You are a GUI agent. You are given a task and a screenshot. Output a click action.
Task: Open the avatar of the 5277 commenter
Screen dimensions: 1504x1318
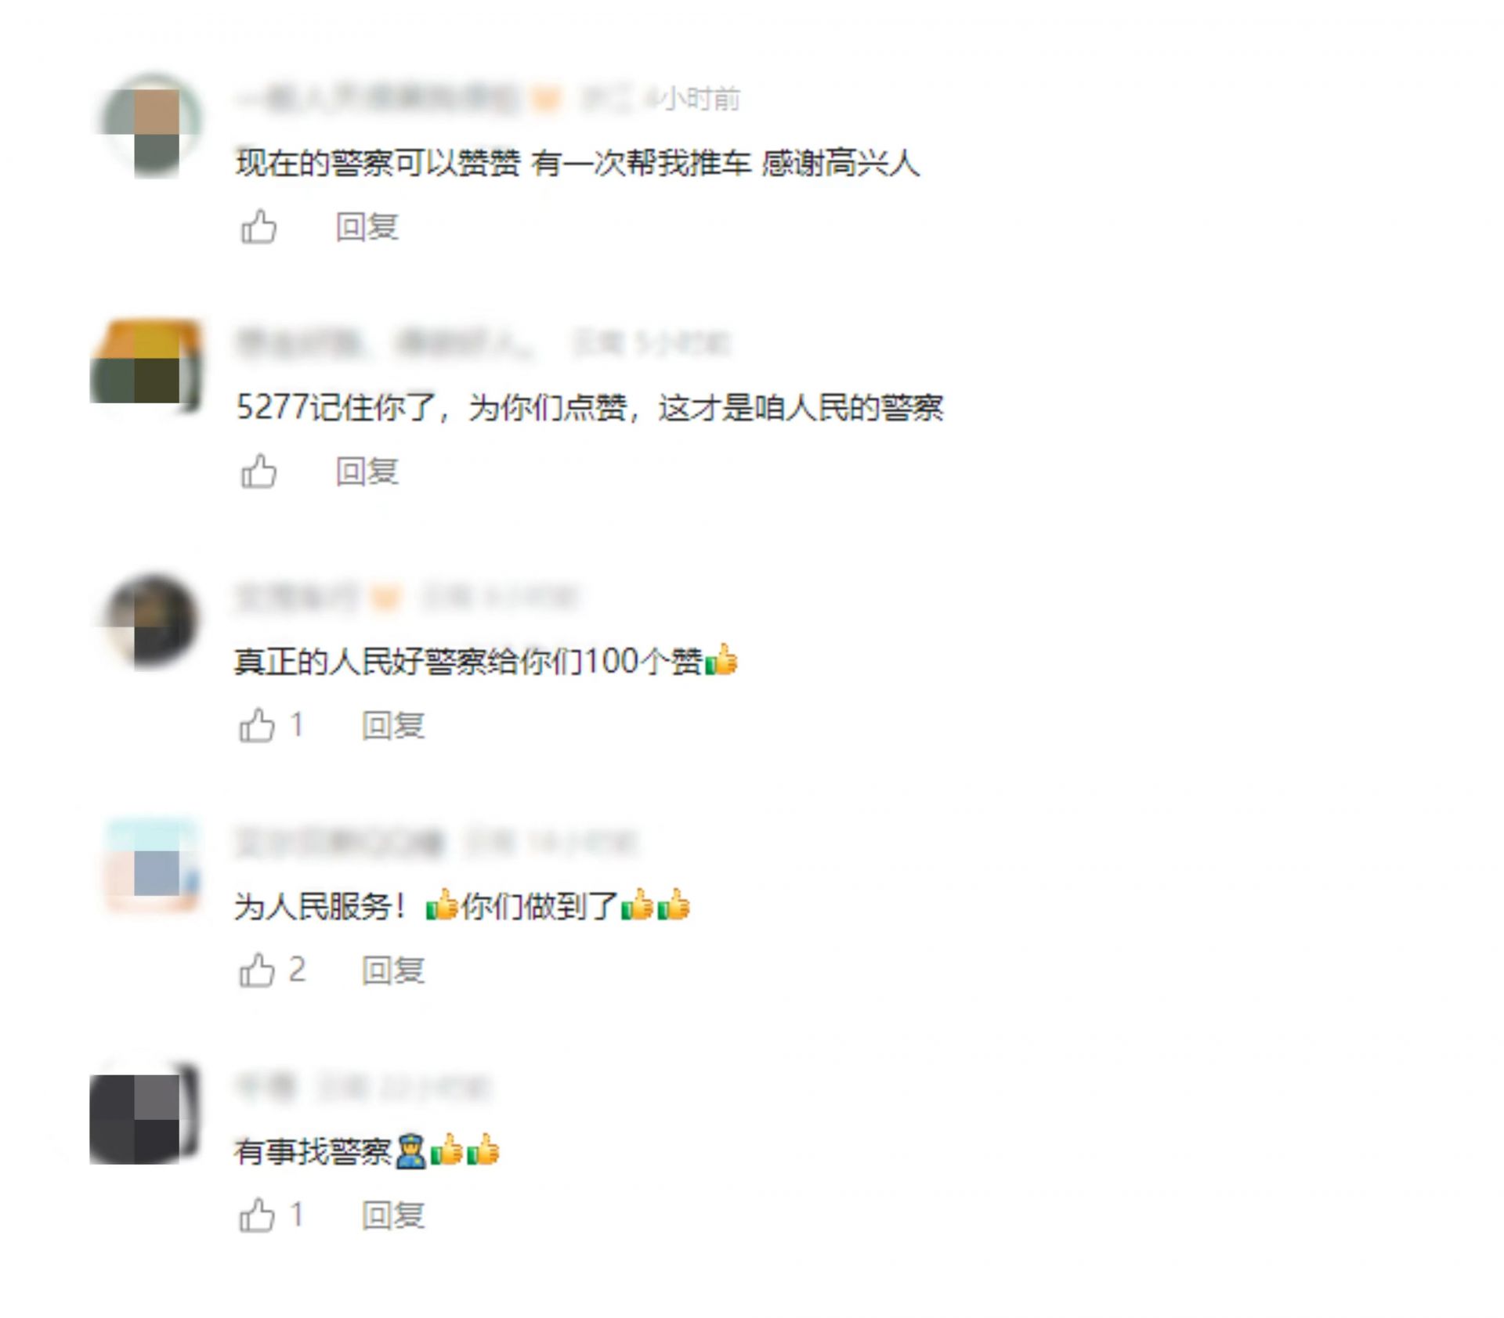pos(146,365)
